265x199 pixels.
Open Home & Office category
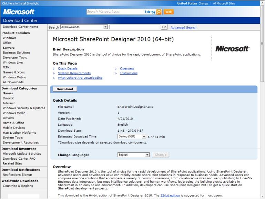point(13,123)
